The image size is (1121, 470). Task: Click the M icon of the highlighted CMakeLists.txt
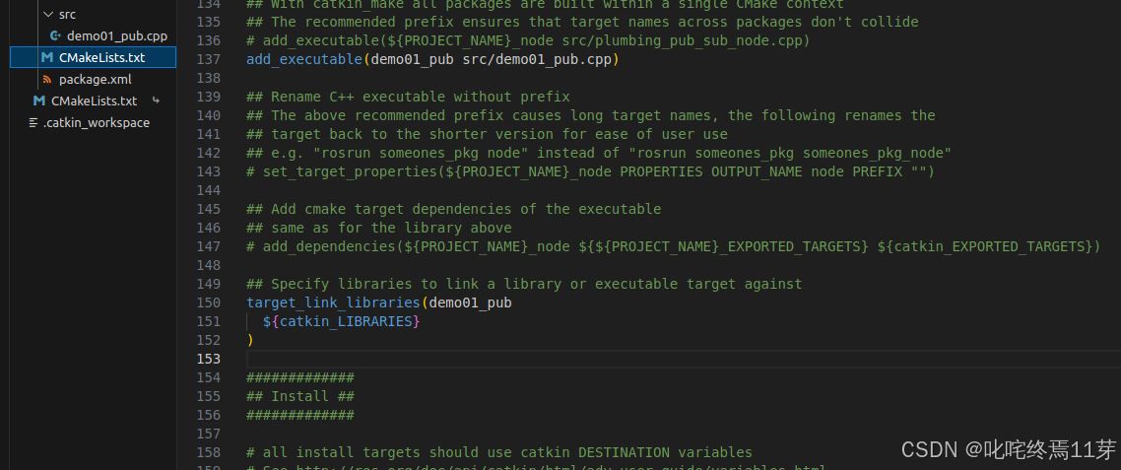(46, 57)
